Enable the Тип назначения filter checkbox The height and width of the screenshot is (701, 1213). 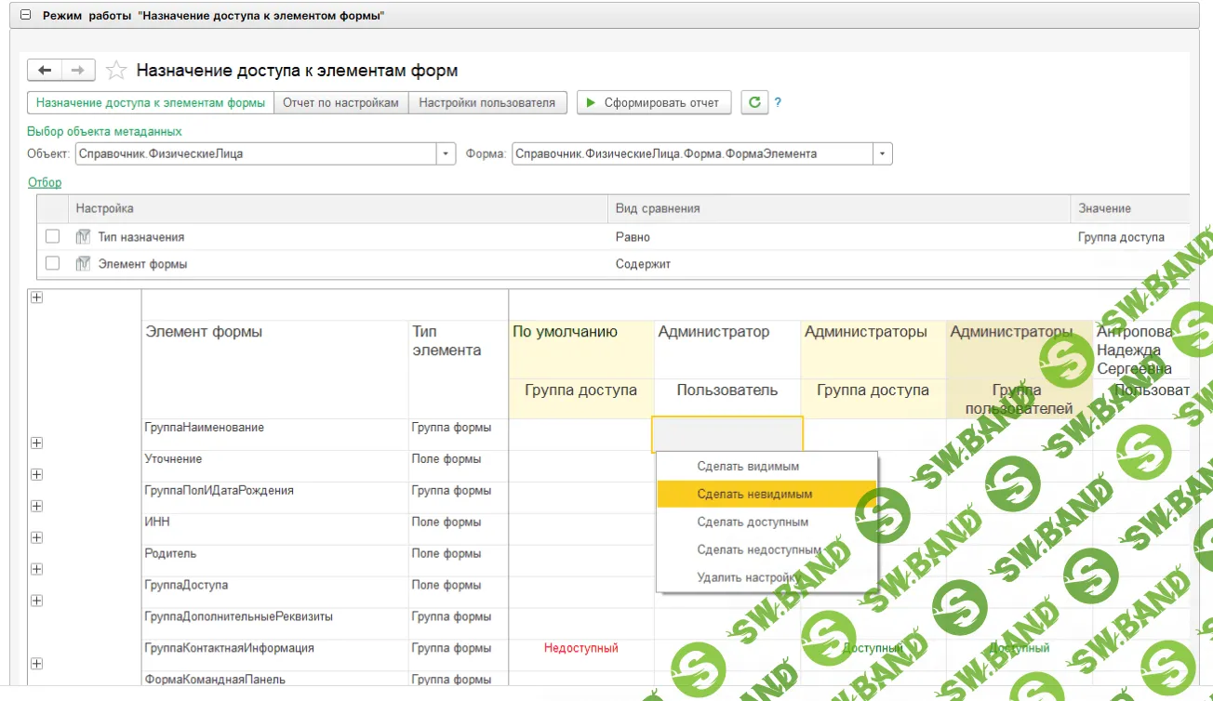(x=53, y=237)
